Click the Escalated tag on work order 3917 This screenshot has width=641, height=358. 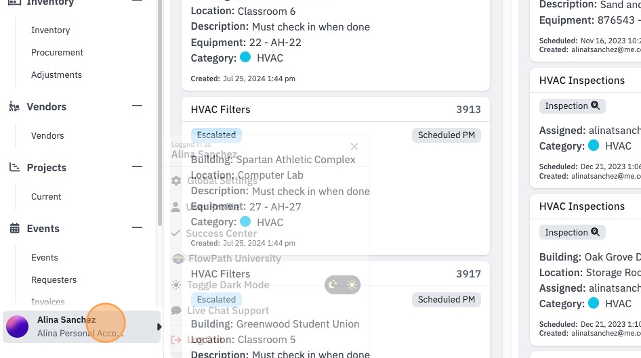coord(216,299)
